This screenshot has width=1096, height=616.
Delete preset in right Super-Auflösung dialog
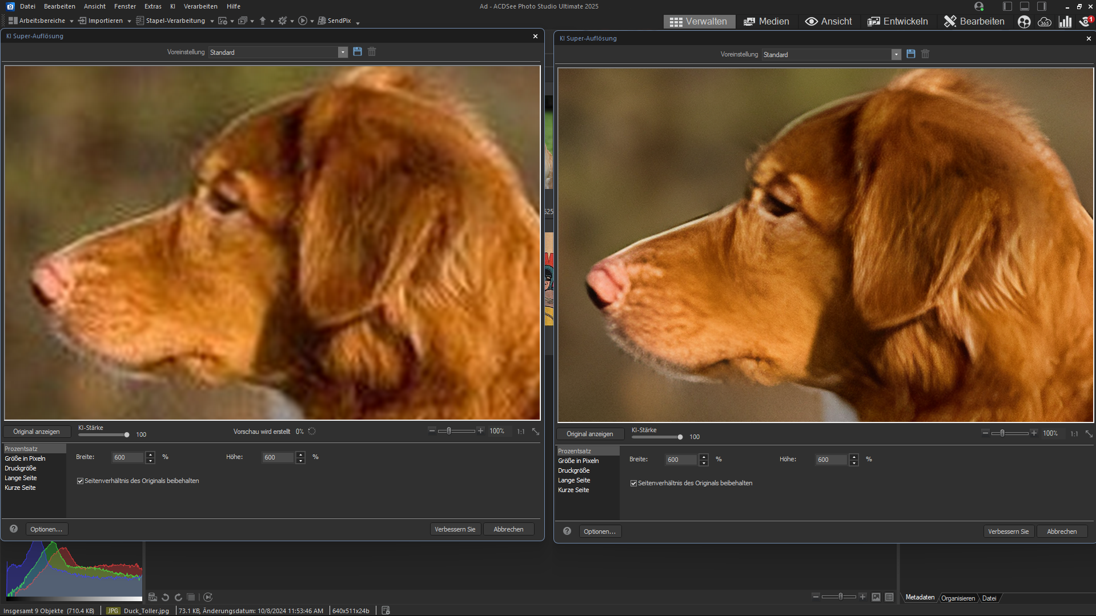tap(925, 54)
